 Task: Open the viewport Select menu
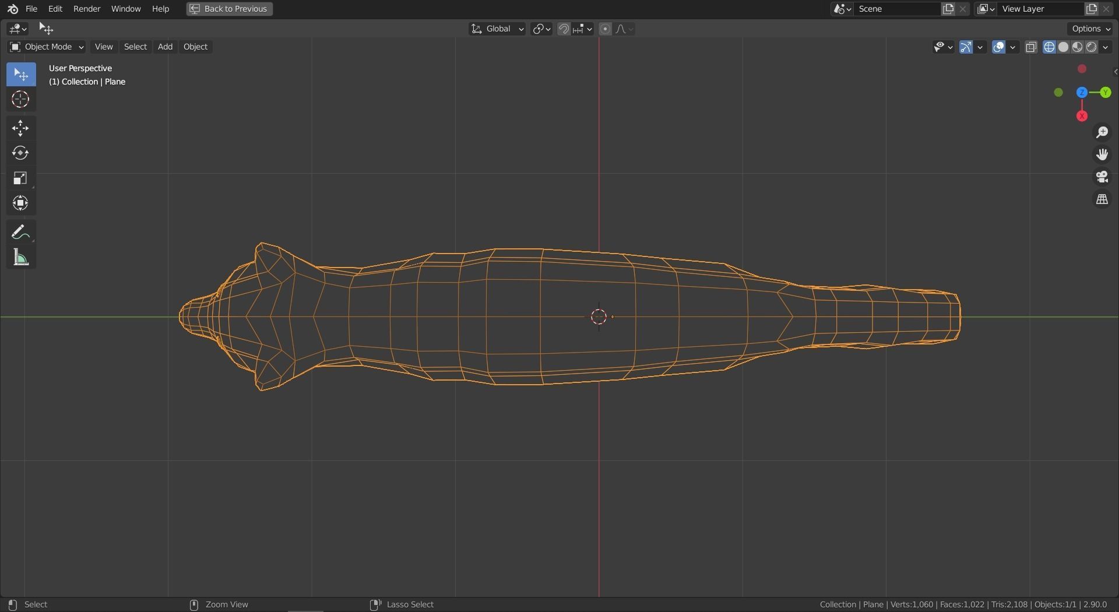click(135, 47)
